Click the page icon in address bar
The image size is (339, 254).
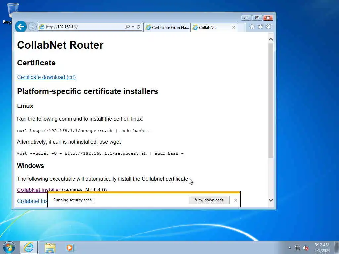pos(42,27)
